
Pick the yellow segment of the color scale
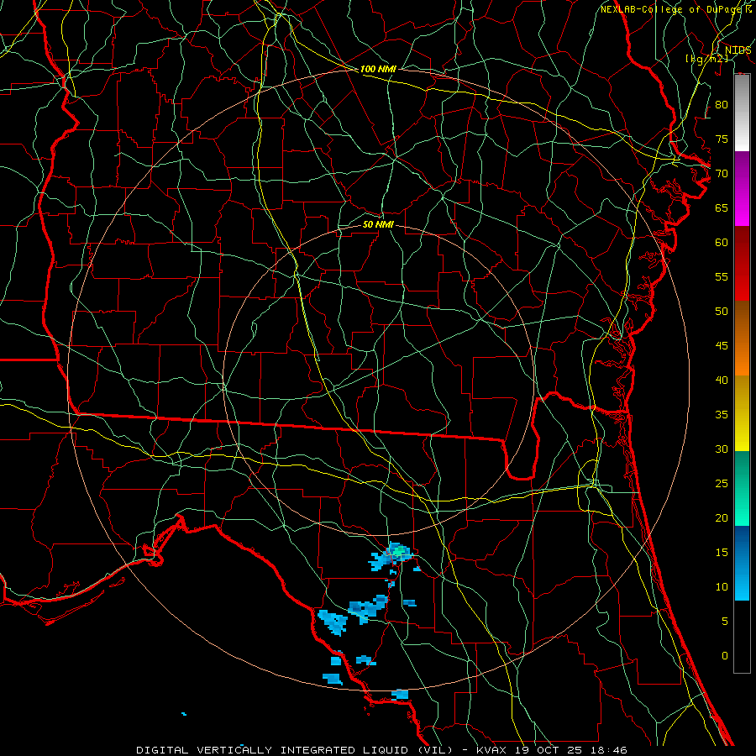click(742, 413)
